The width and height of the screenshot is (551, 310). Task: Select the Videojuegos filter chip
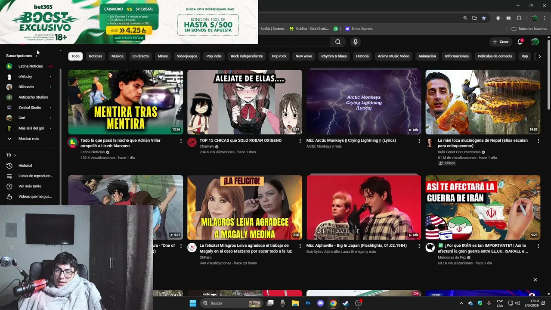[187, 56]
